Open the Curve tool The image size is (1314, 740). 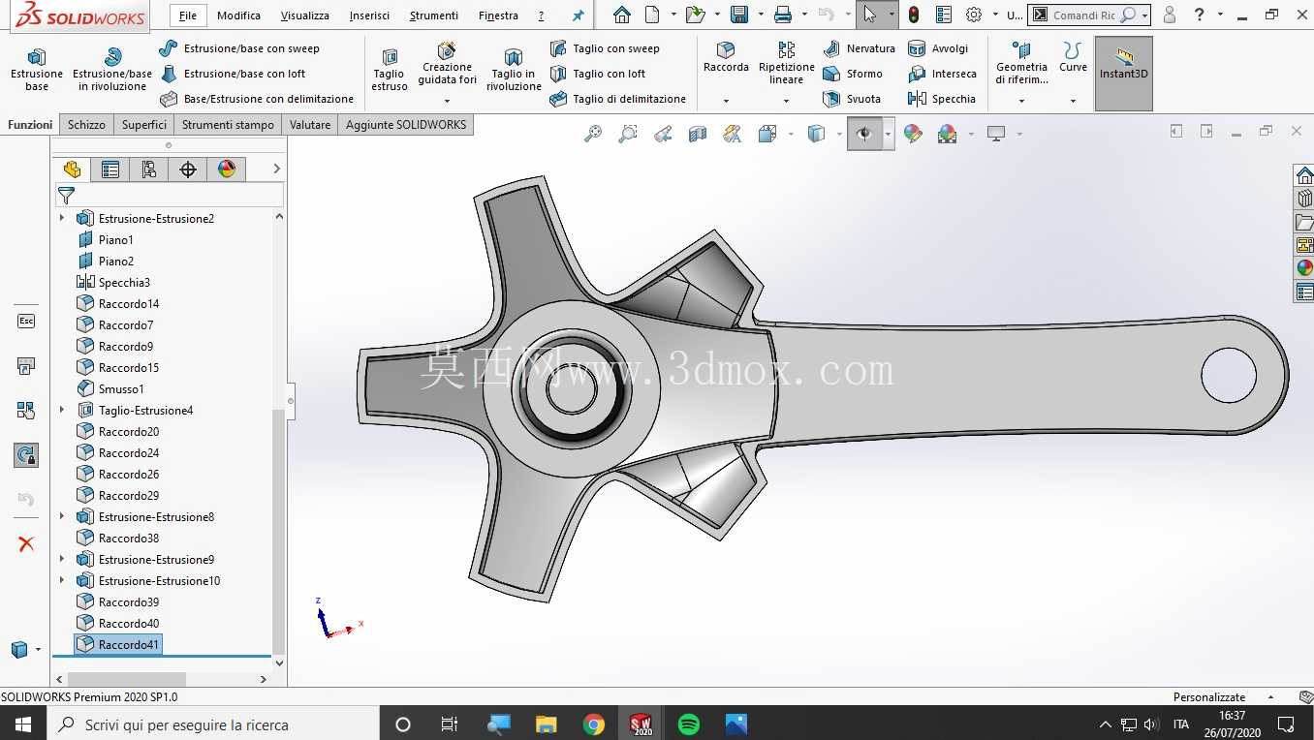point(1073,58)
